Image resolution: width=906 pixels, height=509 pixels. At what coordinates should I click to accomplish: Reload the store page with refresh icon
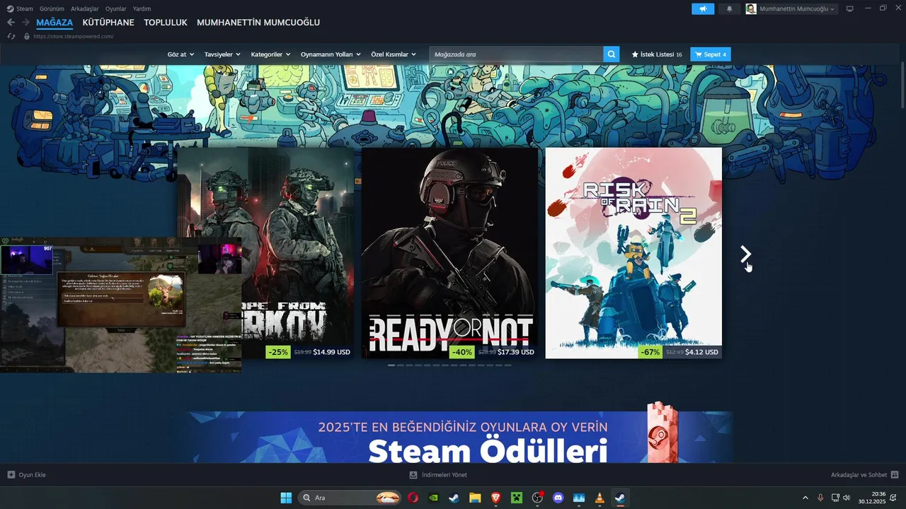pyautogui.click(x=11, y=36)
